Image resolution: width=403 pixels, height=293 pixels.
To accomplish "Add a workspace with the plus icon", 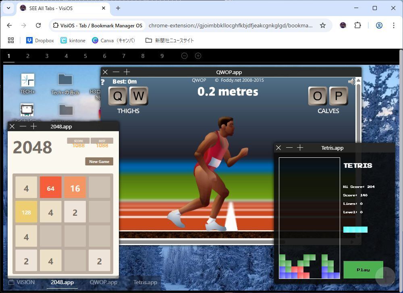I will pyautogui.click(x=198, y=56).
